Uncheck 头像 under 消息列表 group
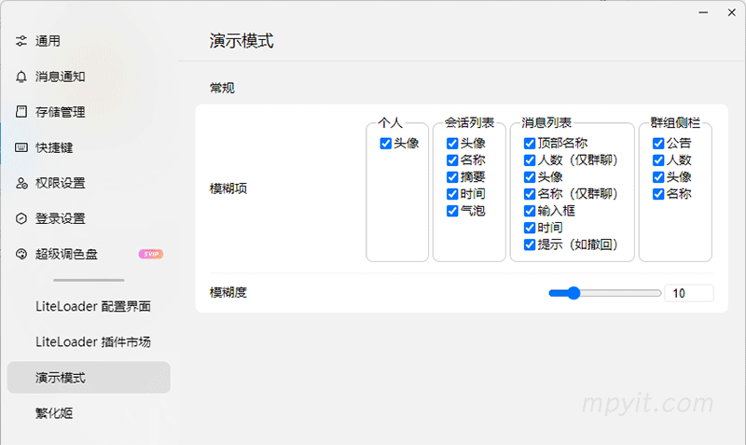The image size is (746, 445). [530, 177]
